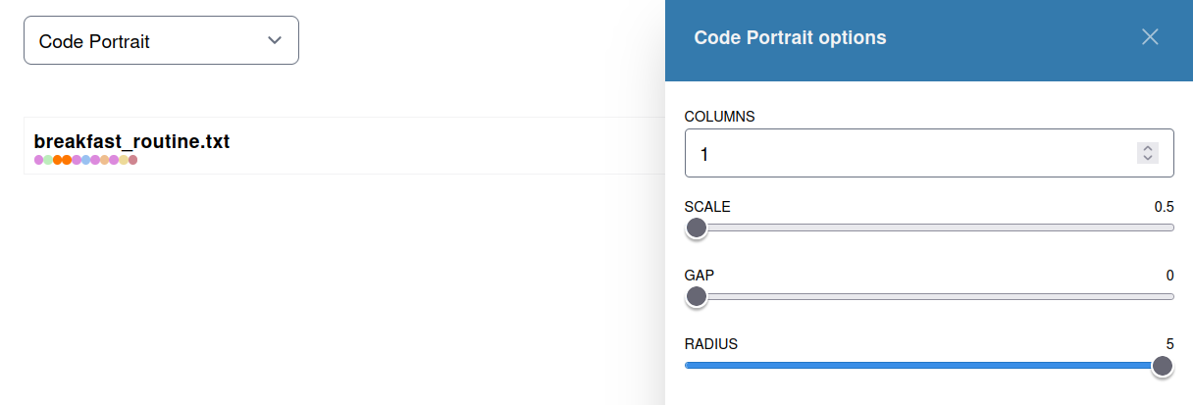Click the light blue dot in the portrait
This screenshot has width=1193, height=405.
point(85,160)
